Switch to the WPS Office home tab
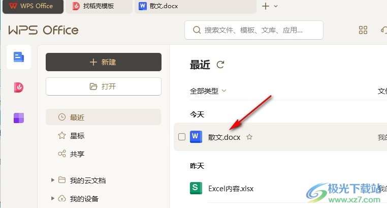 [x=33, y=6]
